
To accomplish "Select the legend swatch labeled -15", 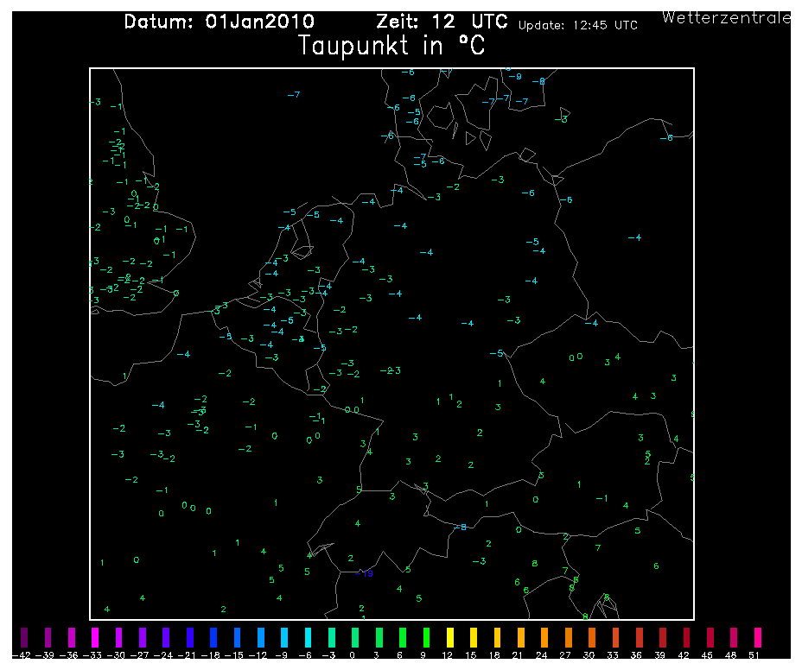I will (237, 637).
